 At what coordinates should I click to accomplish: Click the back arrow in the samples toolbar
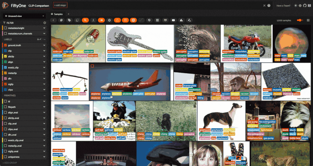pyautogui.click(x=53, y=20)
